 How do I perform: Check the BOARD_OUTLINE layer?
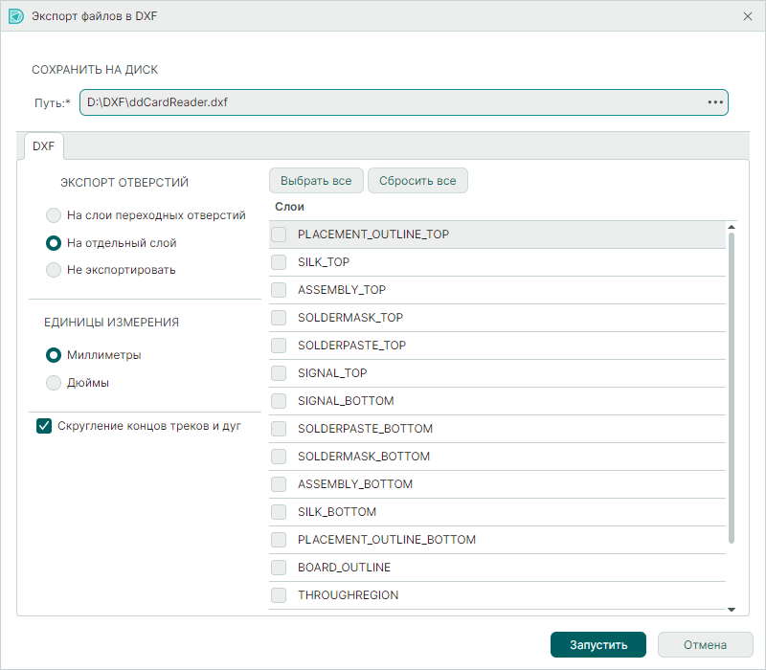[279, 568]
